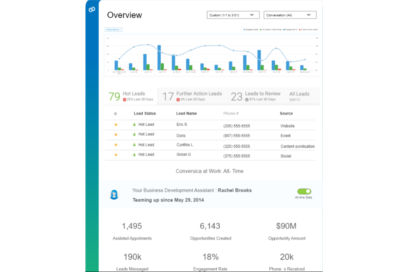Viewport: 408px width, 272px height.
Task: Switch to the Leads to Review tab
Action: click(256, 96)
